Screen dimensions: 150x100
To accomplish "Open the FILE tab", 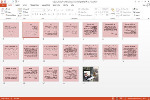I will [3, 5].
